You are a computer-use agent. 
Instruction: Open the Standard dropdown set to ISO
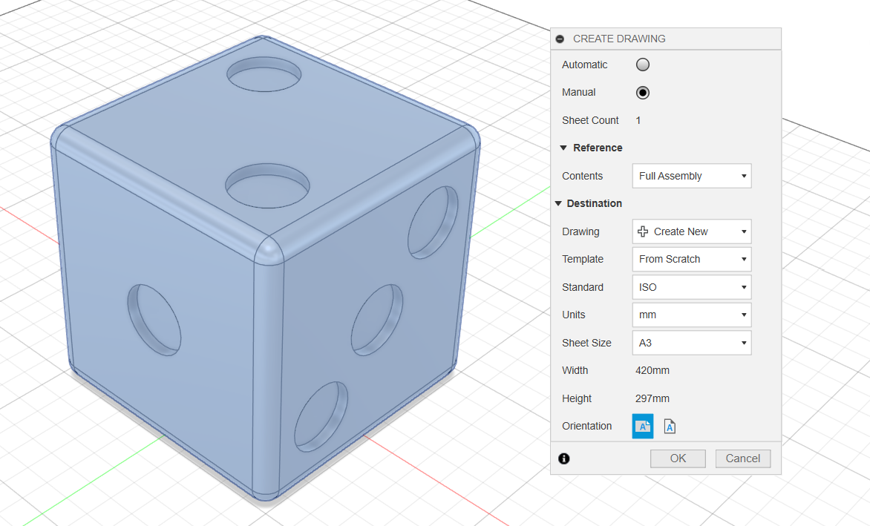click(691, 287)
